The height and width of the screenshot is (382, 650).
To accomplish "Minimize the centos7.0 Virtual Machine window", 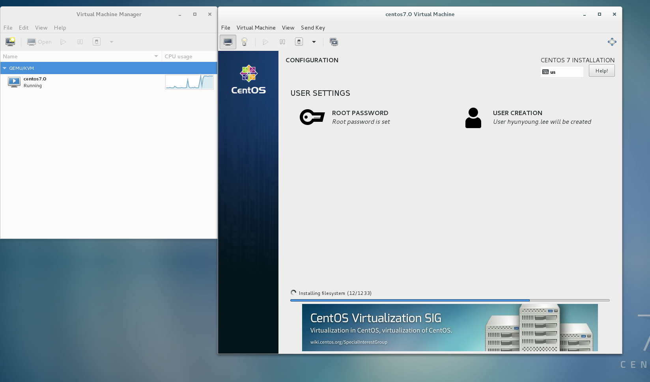I will click(584, 14).
